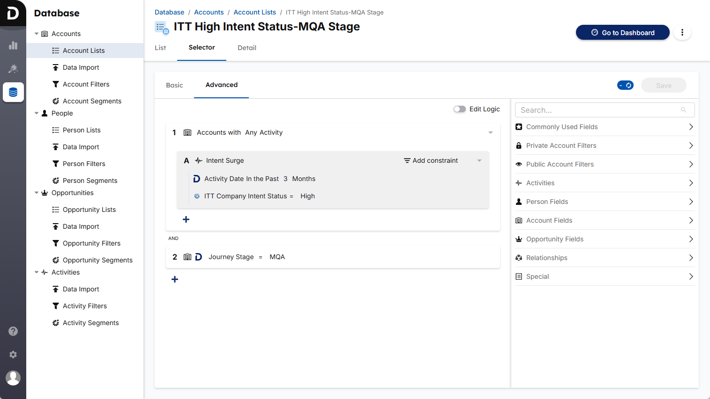Toggle the blue auto-refresh switch near Save
The height and width of the screenshot is (399, 710).
click(x=625, y=85)
